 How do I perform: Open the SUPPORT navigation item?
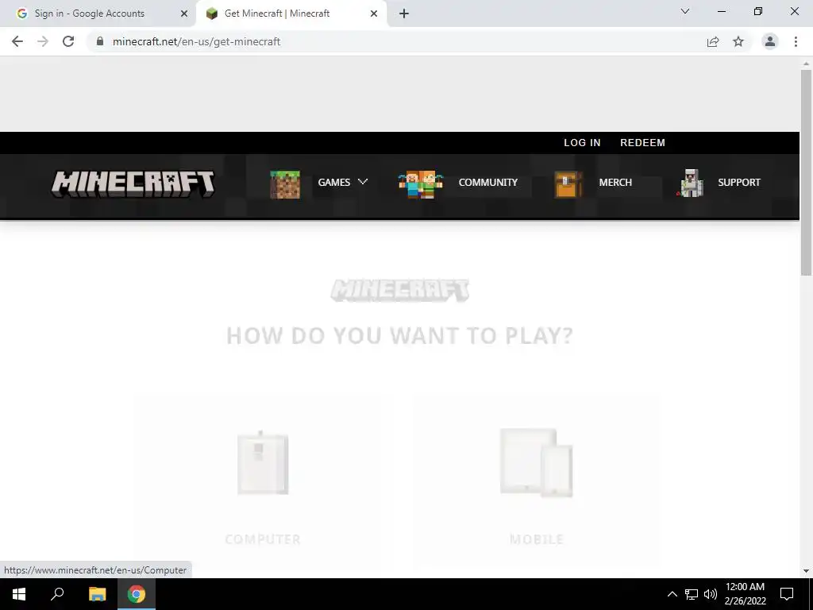[739, 182]
